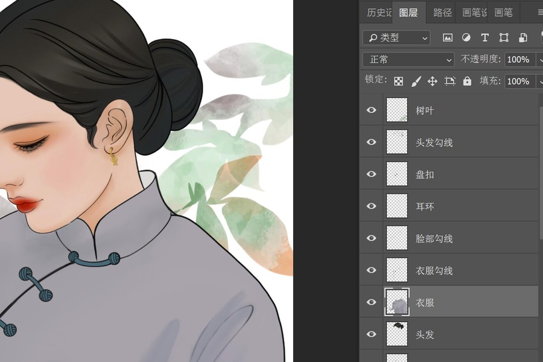The width and height of the screenshot is (543, 362).
Task: Lock position move icon
Action: pos(432,81)
